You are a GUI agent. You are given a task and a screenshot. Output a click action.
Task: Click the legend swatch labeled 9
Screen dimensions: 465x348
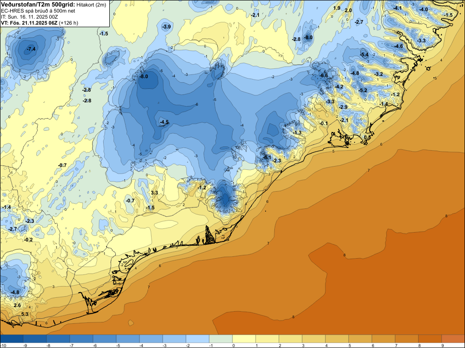coord(453,339)
